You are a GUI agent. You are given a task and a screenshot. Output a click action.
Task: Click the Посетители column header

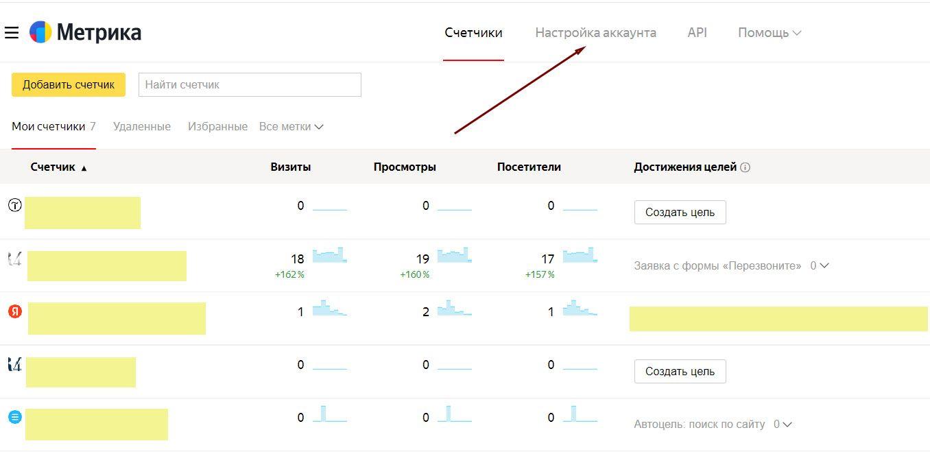tap(529, 167)
